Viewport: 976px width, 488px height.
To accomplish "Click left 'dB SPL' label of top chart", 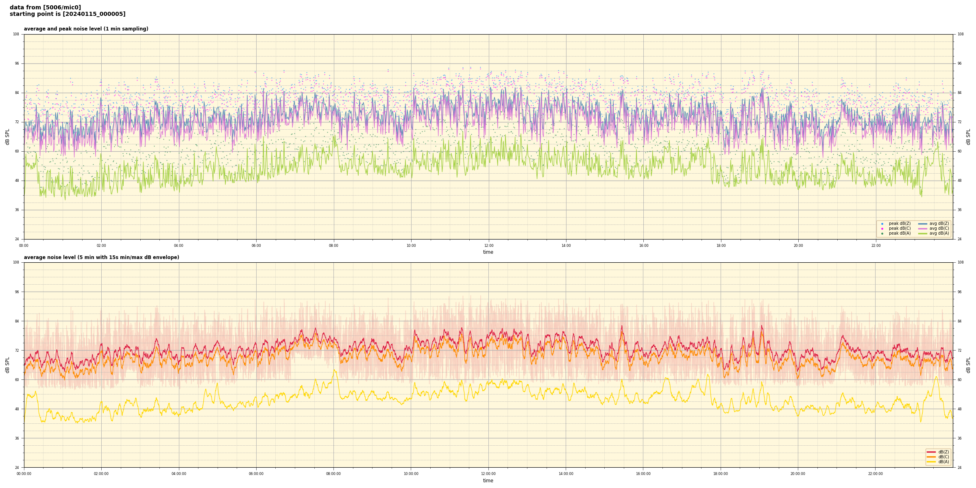I will (x=7, y=137).
